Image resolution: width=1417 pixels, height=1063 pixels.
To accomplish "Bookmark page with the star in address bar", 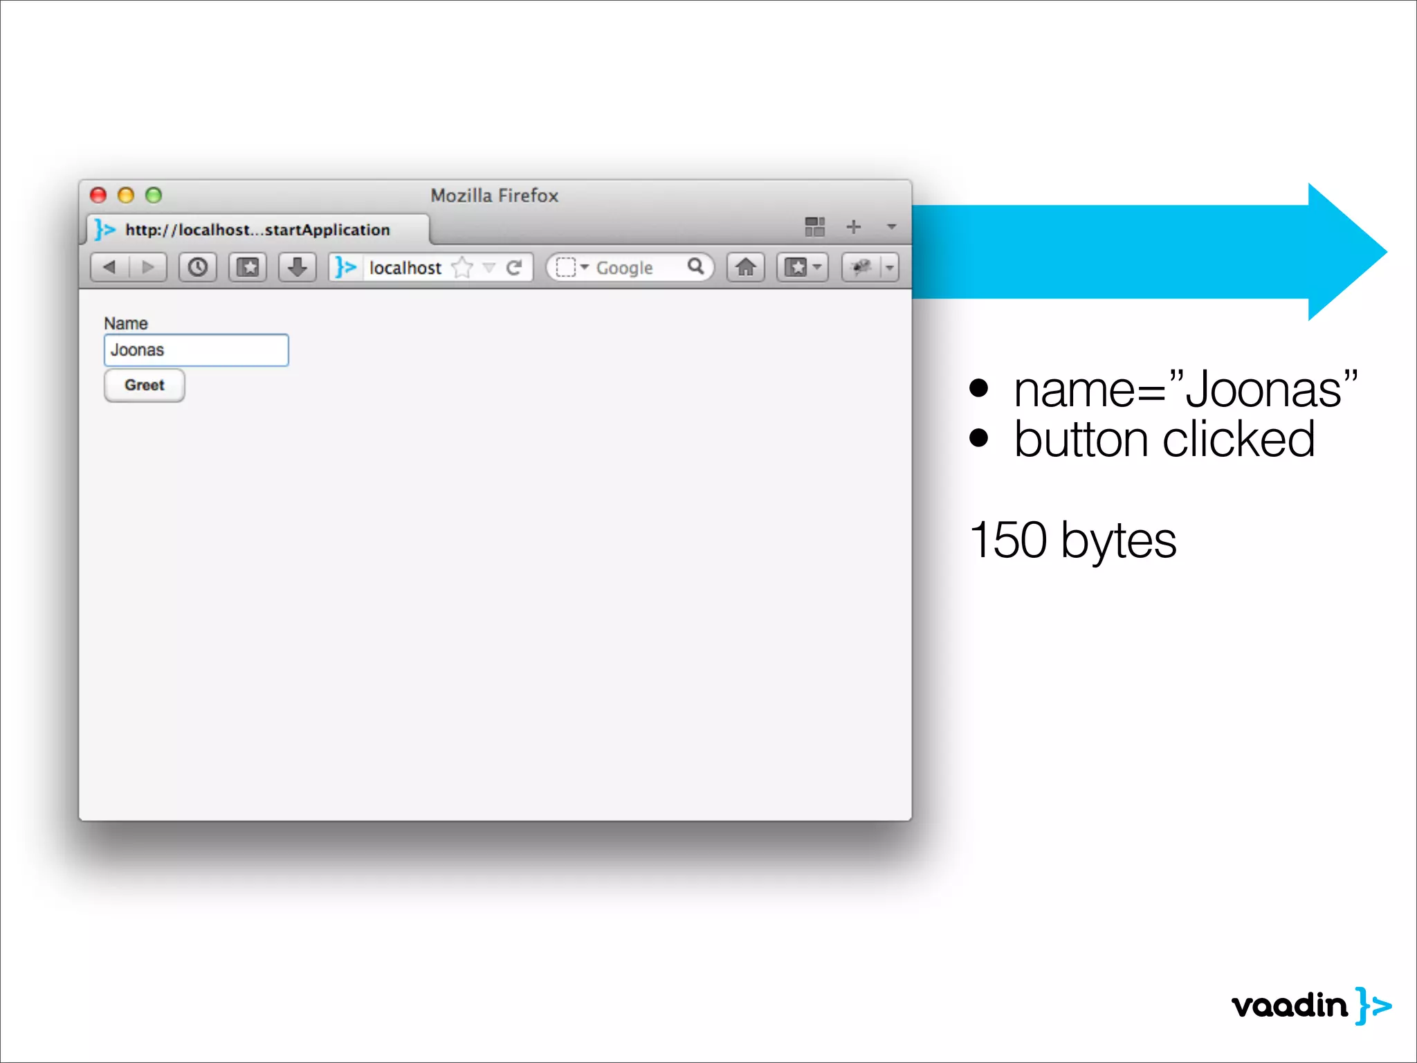I will [462, 267].
